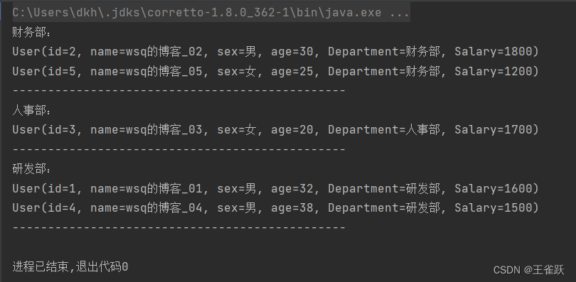Click the User id=5 output line

(x=275, y=71)
